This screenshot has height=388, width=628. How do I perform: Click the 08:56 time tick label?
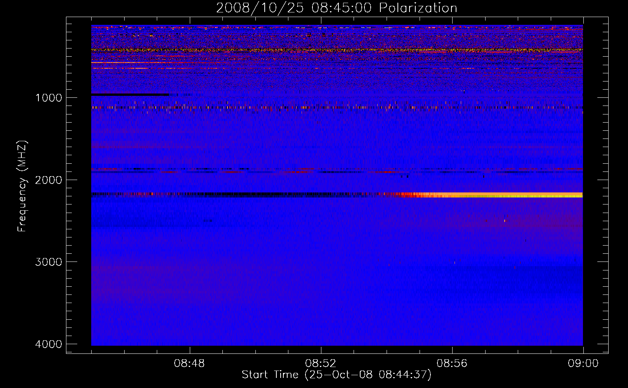tap(452, 364)
